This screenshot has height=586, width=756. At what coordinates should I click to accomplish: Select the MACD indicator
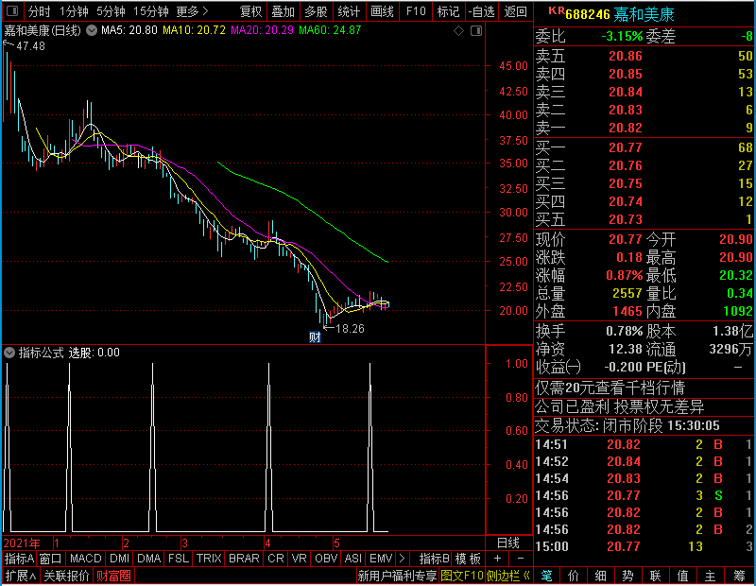(85, 559)
